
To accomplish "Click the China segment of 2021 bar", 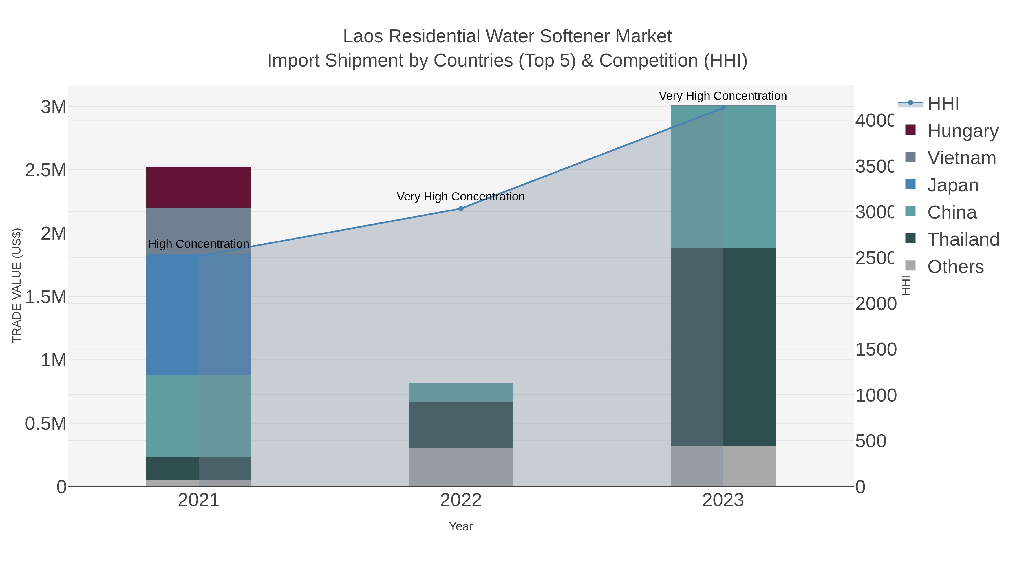I will (x=199, y=416).
